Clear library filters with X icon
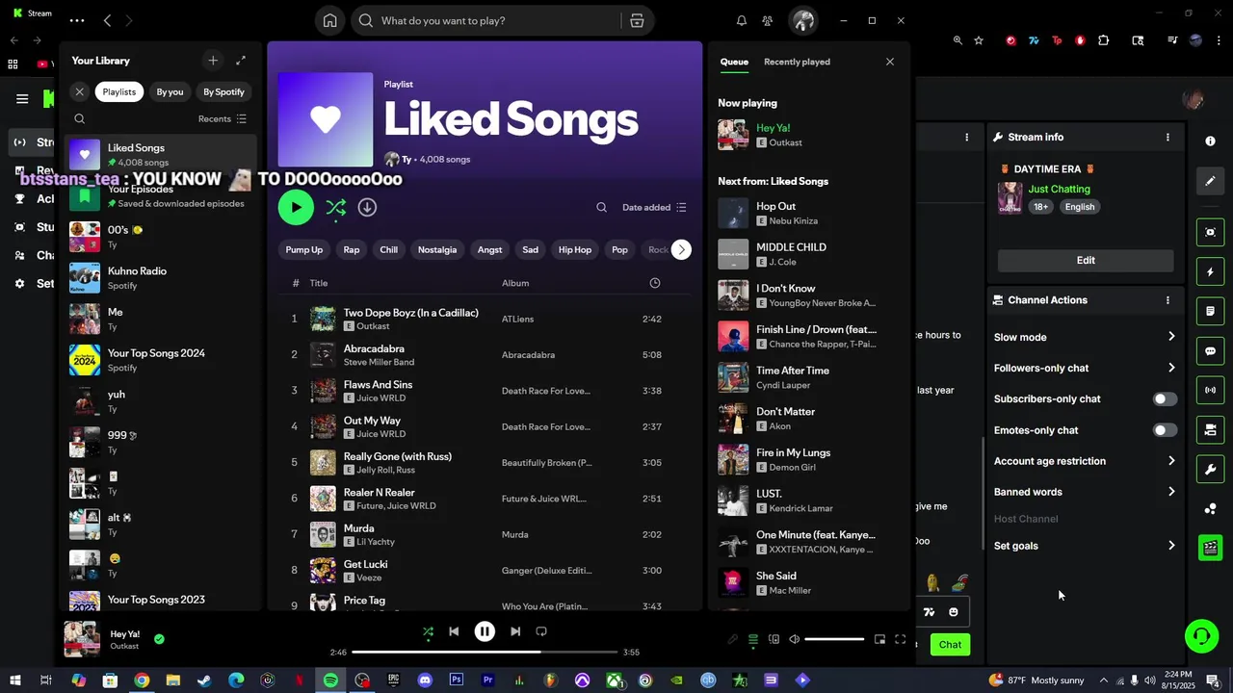The height and width of the screenshot is (693, 1233). point(80,91)
